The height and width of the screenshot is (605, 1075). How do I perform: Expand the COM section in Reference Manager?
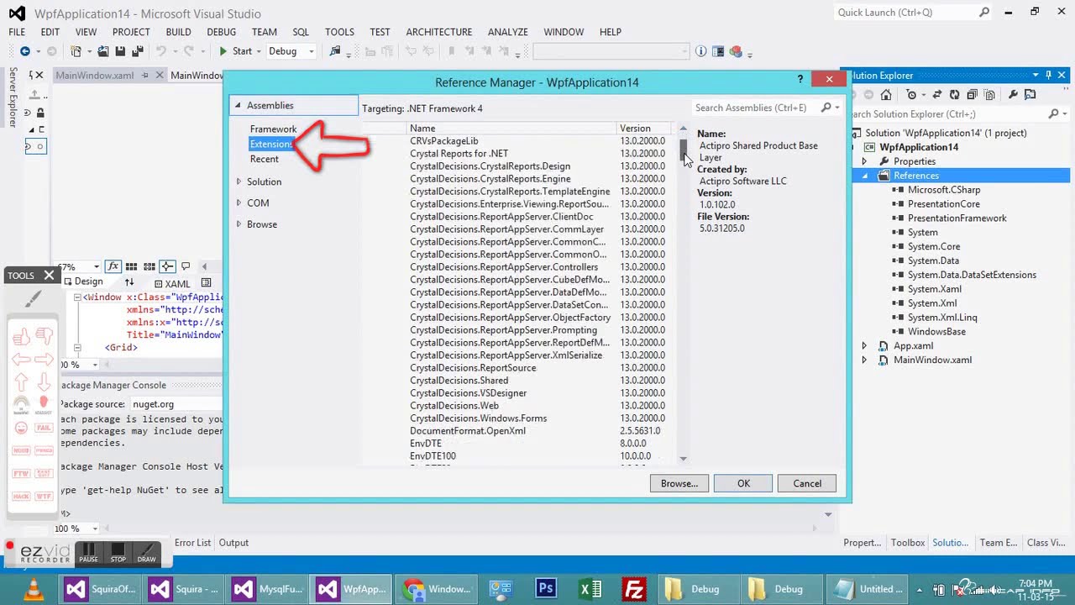(x=239, y=203)
